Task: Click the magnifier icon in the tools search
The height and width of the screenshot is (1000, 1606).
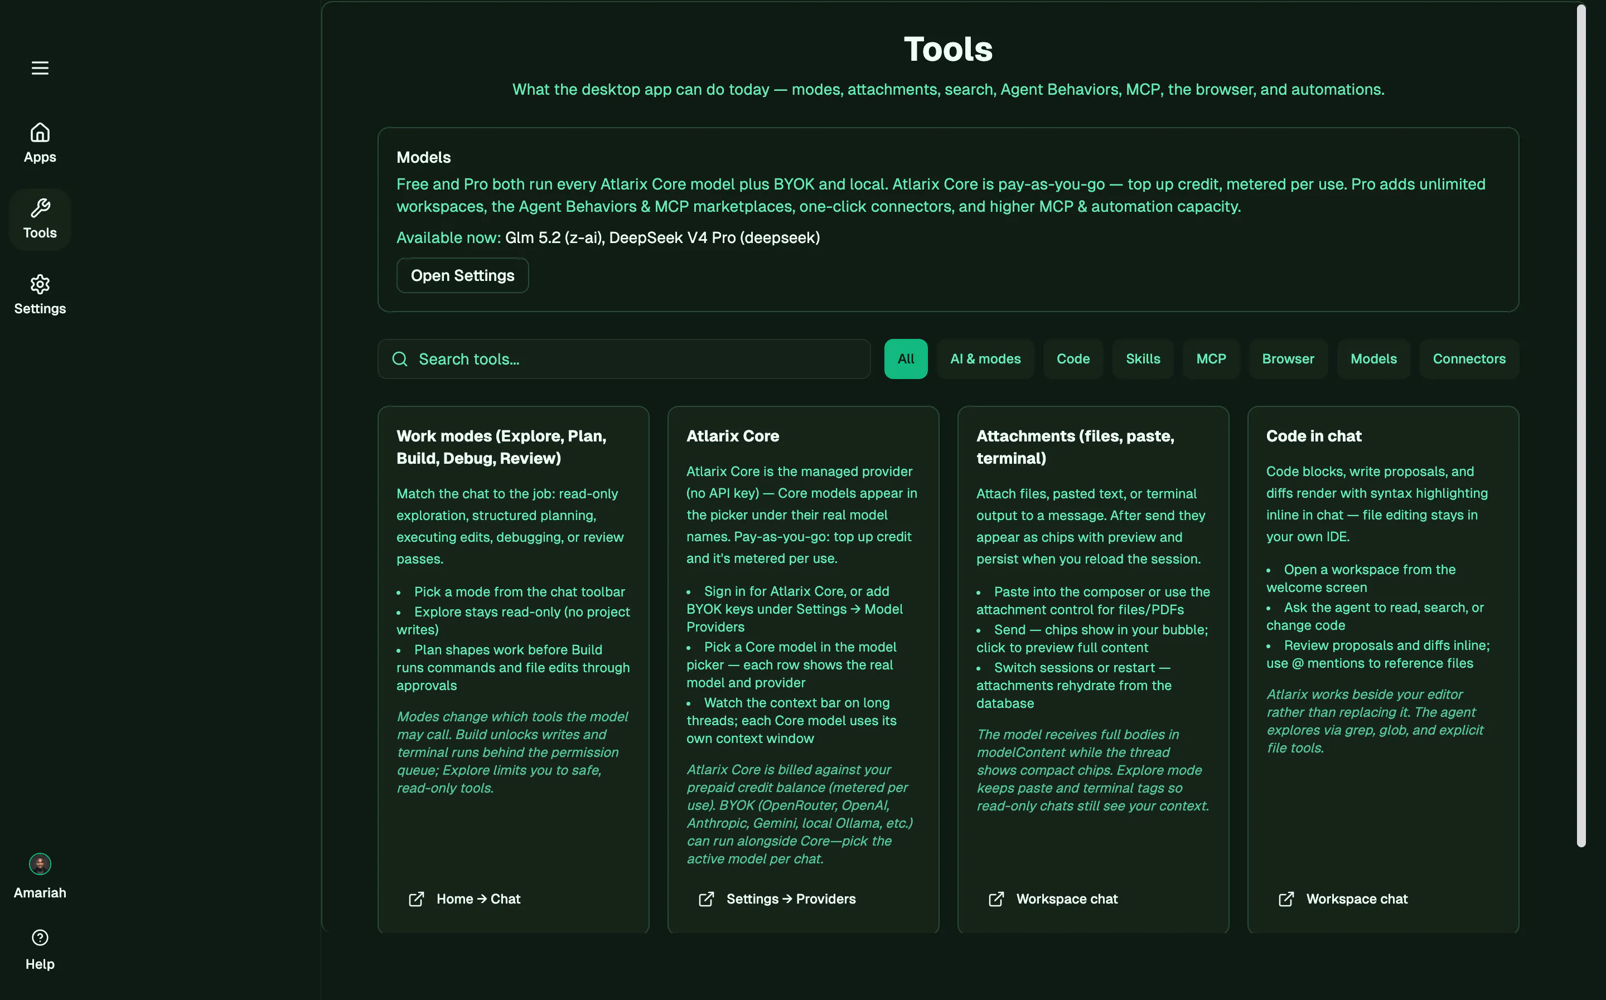Action: [399, 359]
